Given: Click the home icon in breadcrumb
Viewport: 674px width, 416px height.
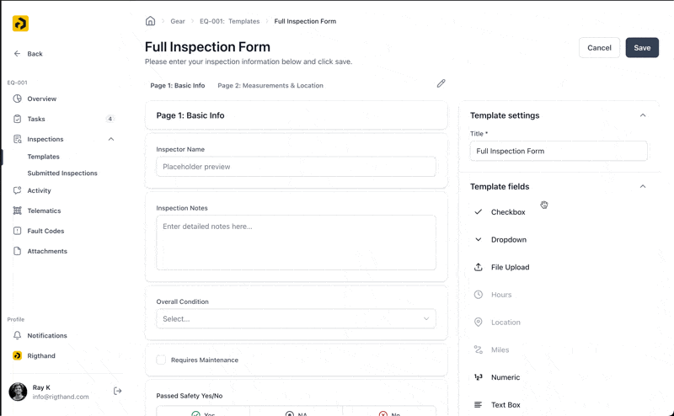Looking at the screenshot, I should (150, 21).
